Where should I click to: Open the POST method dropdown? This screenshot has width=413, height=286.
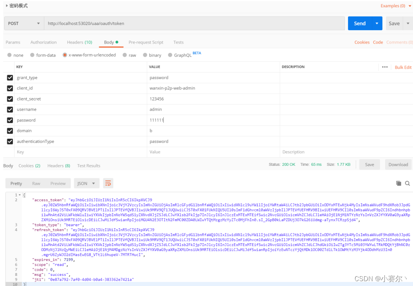(24, 23)
